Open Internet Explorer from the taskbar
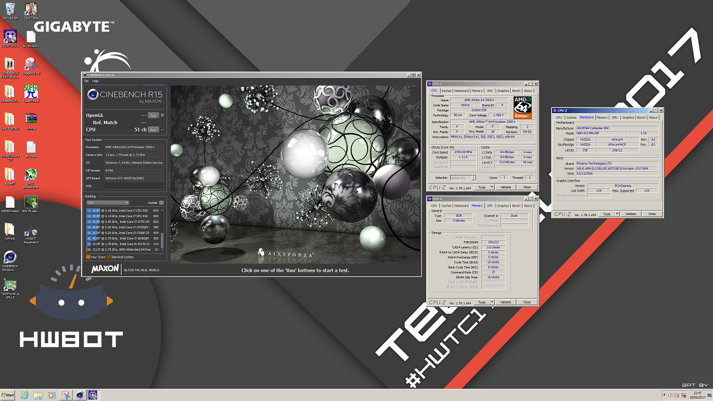This screenshot has height=401, width=713. [25, 395]
